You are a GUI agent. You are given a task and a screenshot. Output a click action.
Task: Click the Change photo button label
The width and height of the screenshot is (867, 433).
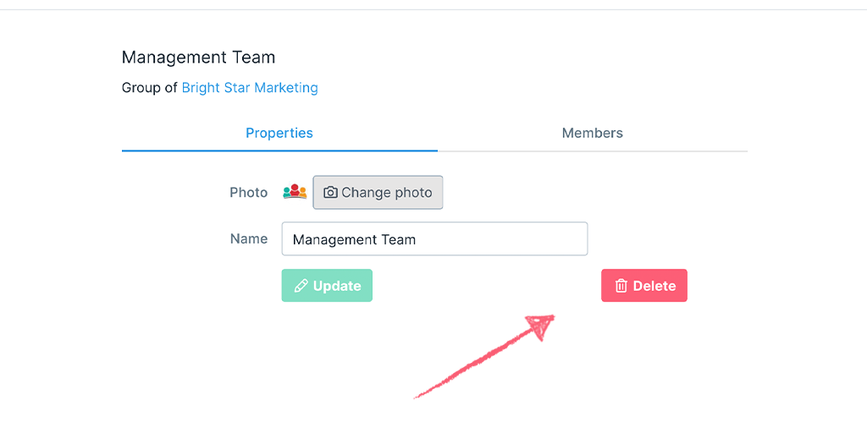point(386,192)
